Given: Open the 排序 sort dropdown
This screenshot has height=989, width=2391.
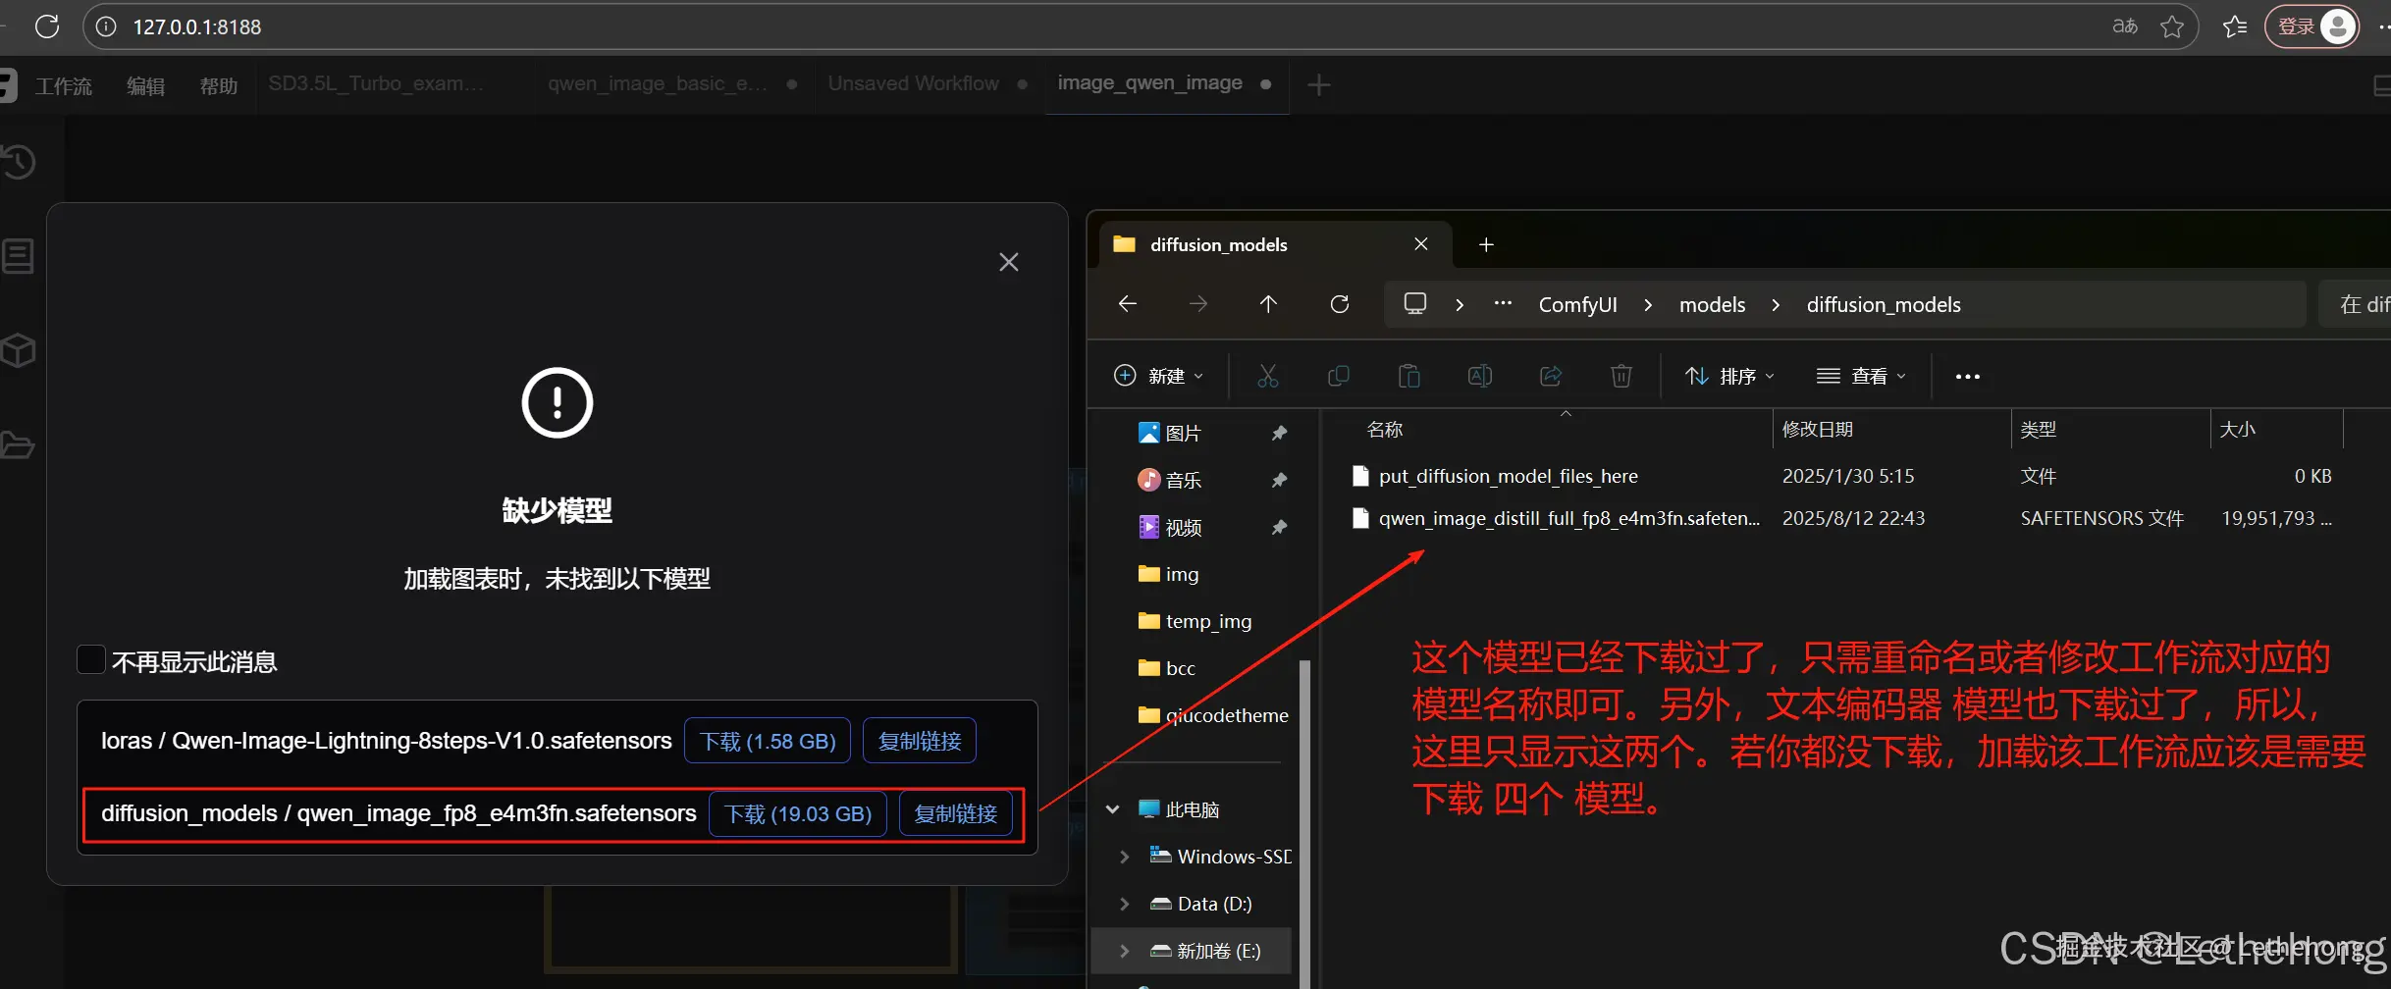Looking at the screenshot, I should click(x=1729, y=376).
